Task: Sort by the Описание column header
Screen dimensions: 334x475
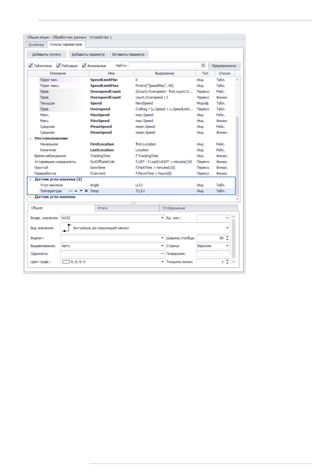Action: click(x=58, y=73)
